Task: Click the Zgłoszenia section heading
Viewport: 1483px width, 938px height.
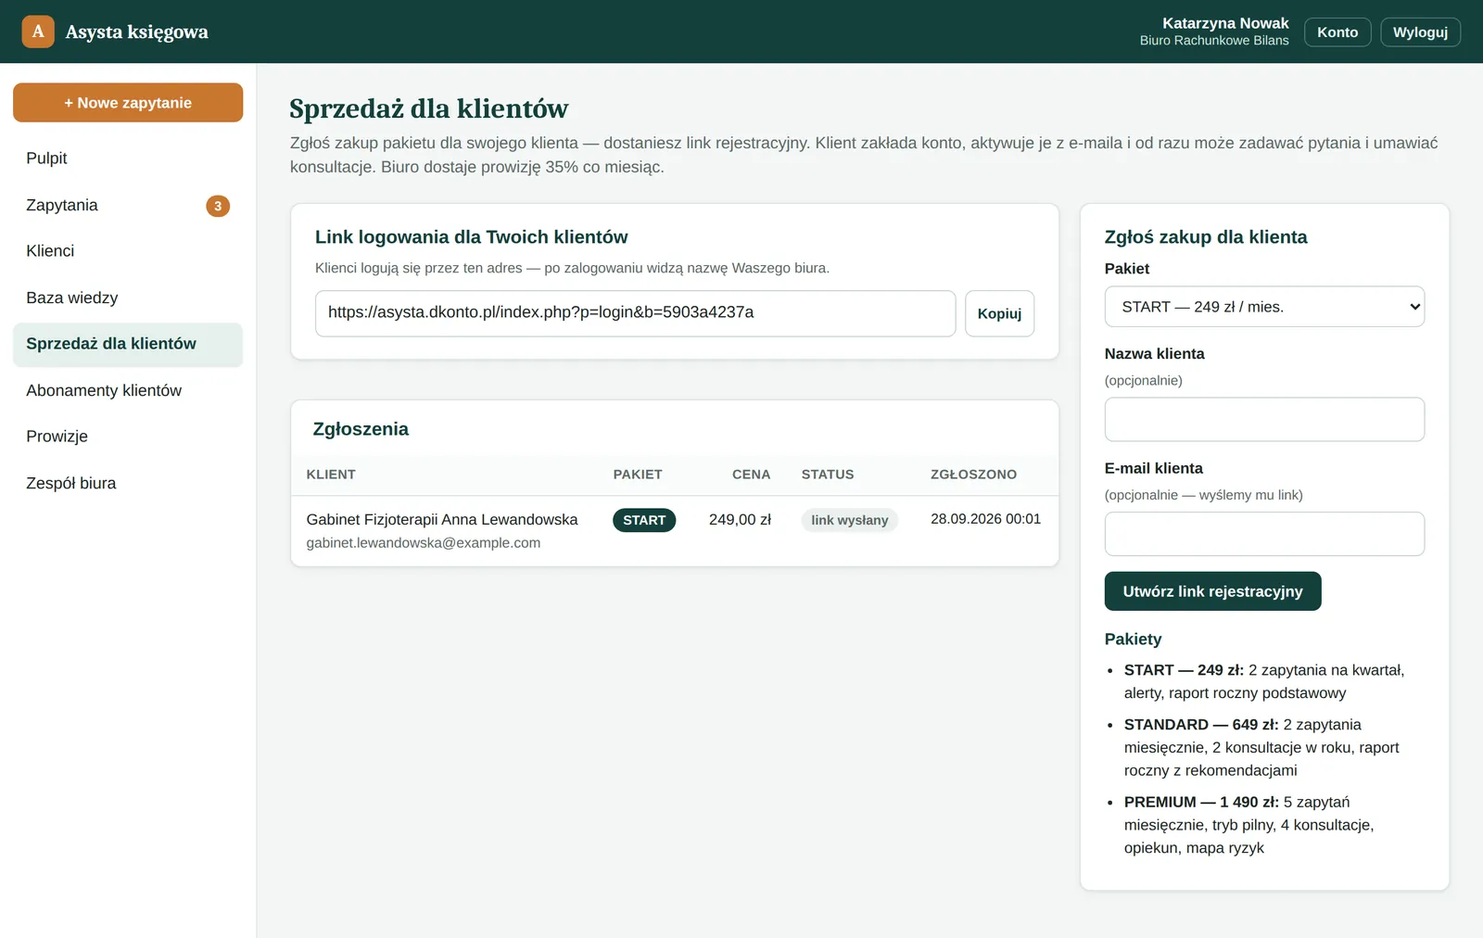Action: coord(361,429)
